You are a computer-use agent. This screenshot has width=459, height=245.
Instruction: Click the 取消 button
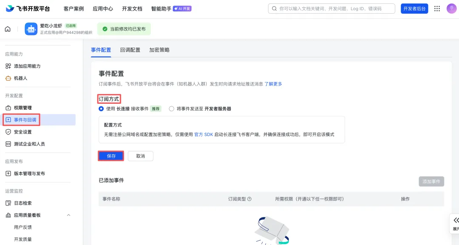[141, 156]
